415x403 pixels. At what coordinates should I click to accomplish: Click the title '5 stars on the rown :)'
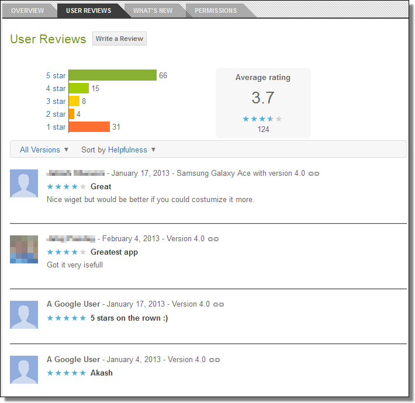point(129,318)
